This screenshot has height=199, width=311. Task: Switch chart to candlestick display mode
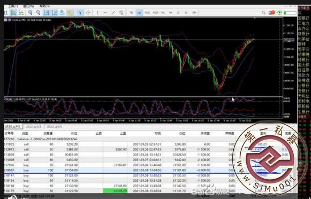pos(13,13)
